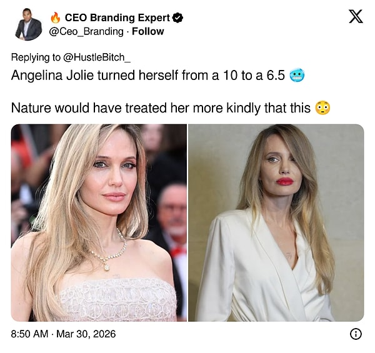Click the verified checkmark badge
The image size is (375, 353).
178,18
